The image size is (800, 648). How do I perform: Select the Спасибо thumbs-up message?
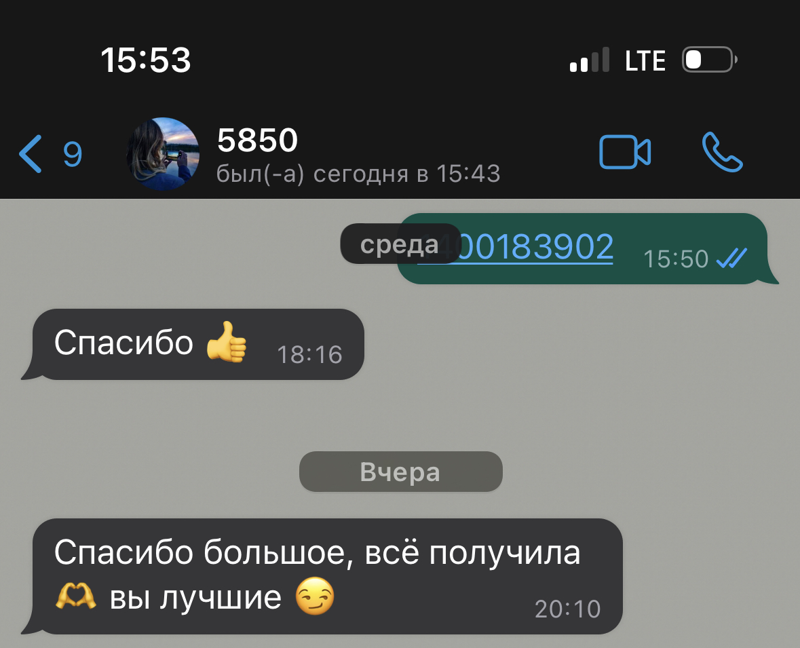pos(198,344)
